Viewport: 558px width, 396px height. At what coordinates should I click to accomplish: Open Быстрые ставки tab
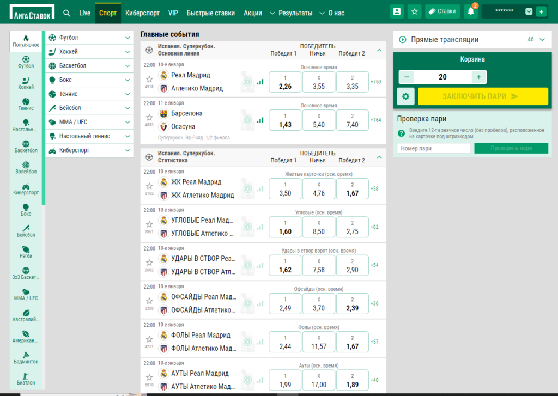point(211,13)
